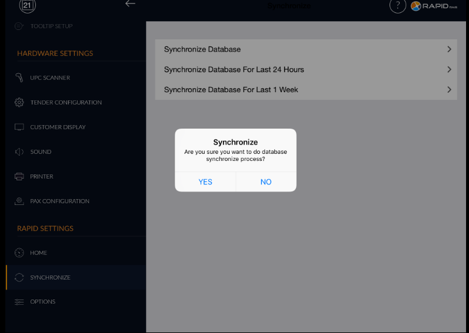Image resolution: width=469 pixels, height=333 pixels.
Task: Click the Home clock icon
Action: click(19, 253)
